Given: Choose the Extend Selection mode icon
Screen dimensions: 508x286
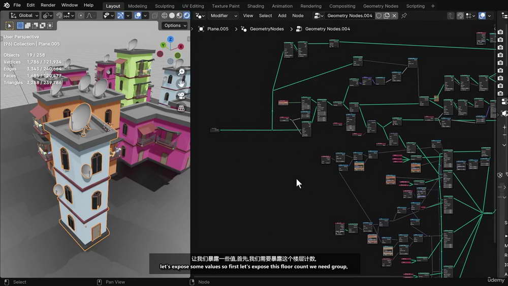Looking at the screenshot, I should [x=27, y=25].
